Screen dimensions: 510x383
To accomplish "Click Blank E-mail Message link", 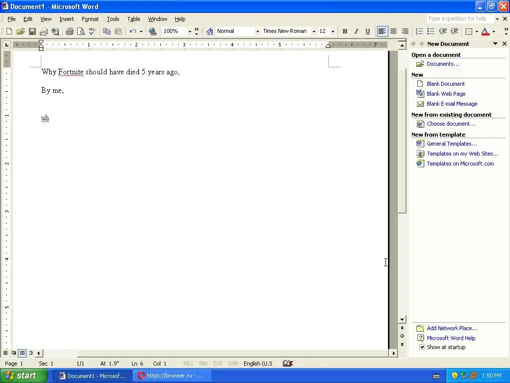I will pyautogui.click(x=452, y=104).
